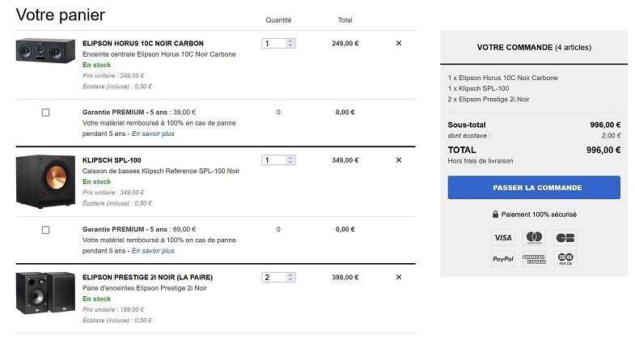This screenshot has width=635, height=340.
Task: Open the Elipson Horus 10C product thumbnail
Action: coord(45,50)
